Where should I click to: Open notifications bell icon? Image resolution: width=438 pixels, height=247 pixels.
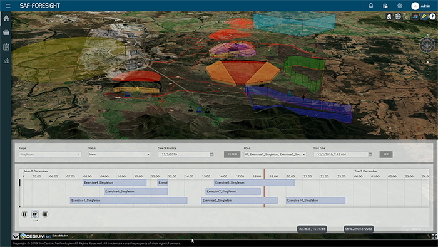tap(371, 6)
